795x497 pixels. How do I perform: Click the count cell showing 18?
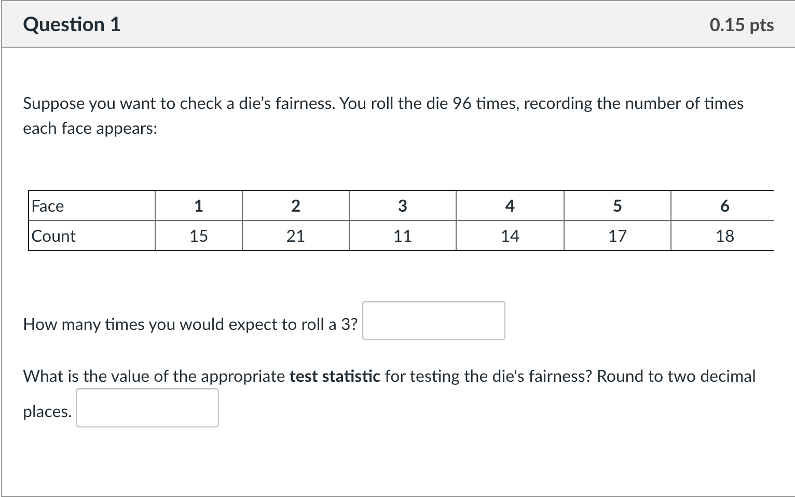coord(723,236)
